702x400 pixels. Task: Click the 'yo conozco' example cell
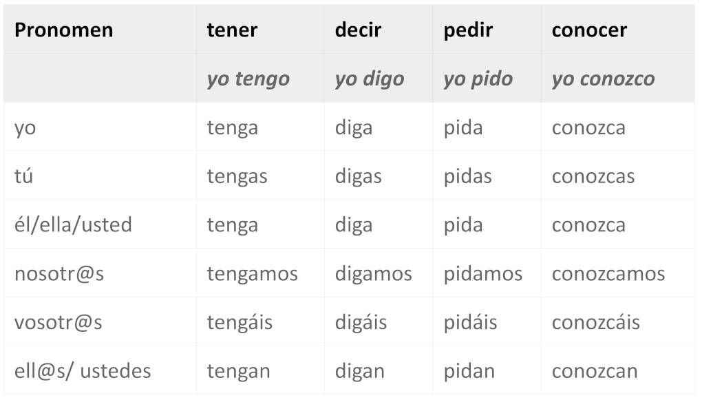pos(603,79)
